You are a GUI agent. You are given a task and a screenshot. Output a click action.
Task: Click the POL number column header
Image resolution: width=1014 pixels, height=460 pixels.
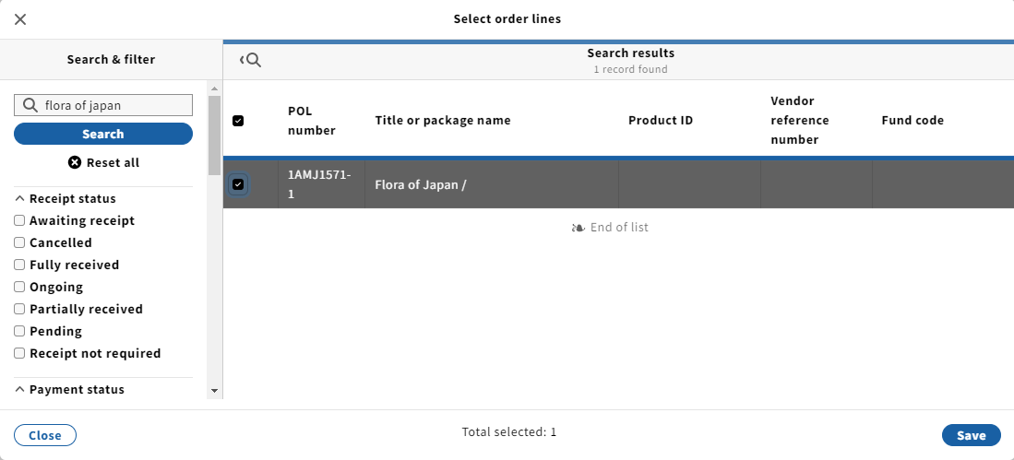coord(312,120)
